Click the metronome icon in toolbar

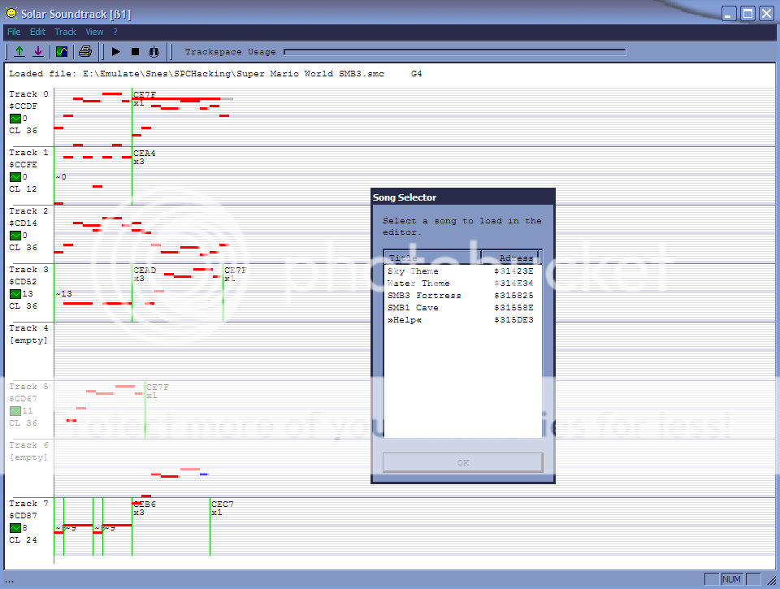pos(154,52)
